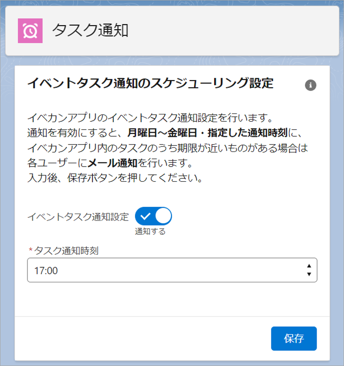Viewport: 344px width, 366px height.
Task: Click the イベントタスク通知のスケジューリング設定 heading
Action: click(150, 84)
